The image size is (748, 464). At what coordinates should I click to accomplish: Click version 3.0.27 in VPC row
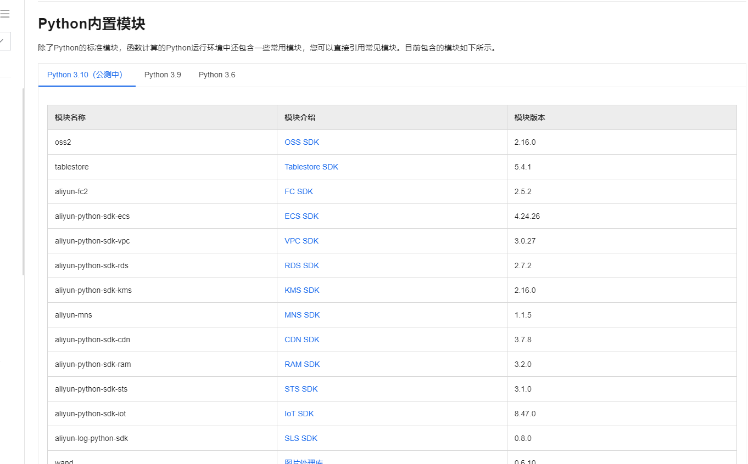click(x=525, y=241)
